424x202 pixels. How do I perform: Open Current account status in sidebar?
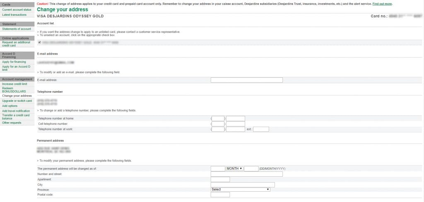17,10
